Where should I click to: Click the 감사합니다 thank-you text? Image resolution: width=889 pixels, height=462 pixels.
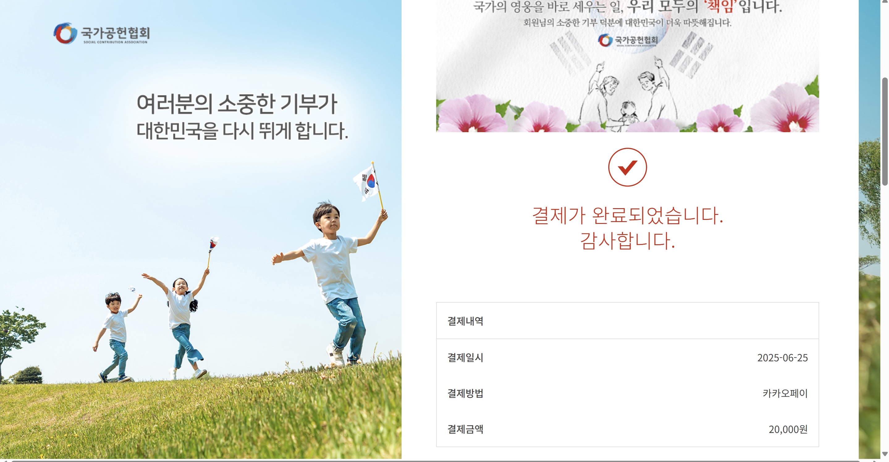tap(627, 241)
